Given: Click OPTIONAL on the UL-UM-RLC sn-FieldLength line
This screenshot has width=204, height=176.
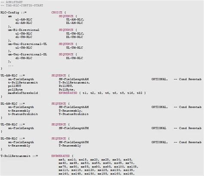Looking at the screenshot, I should (159, 128).
